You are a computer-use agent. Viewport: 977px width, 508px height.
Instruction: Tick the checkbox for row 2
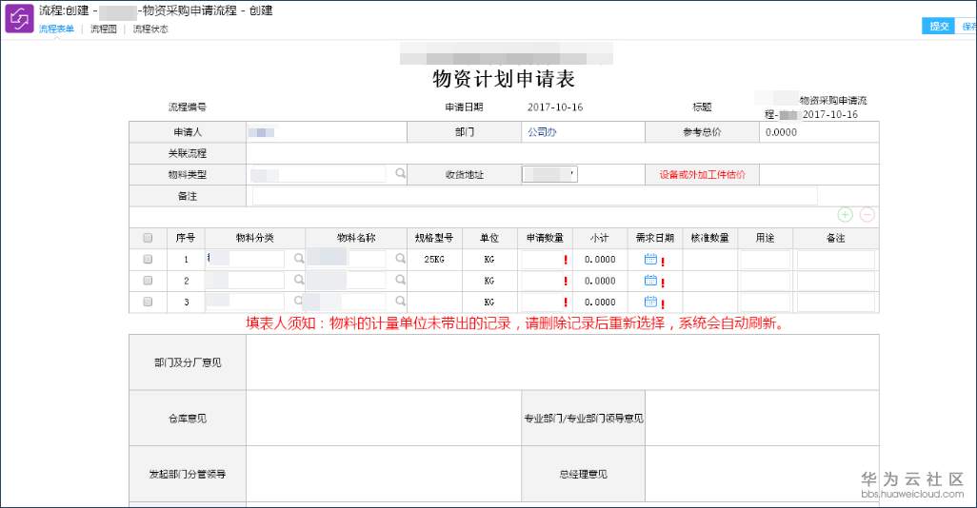pyautogui.click(x=148, y=280)
